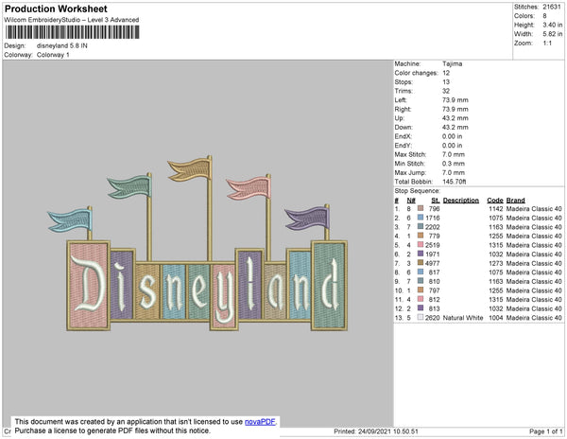Click stitch count '4977' in stop sequence

pos(433,263)
